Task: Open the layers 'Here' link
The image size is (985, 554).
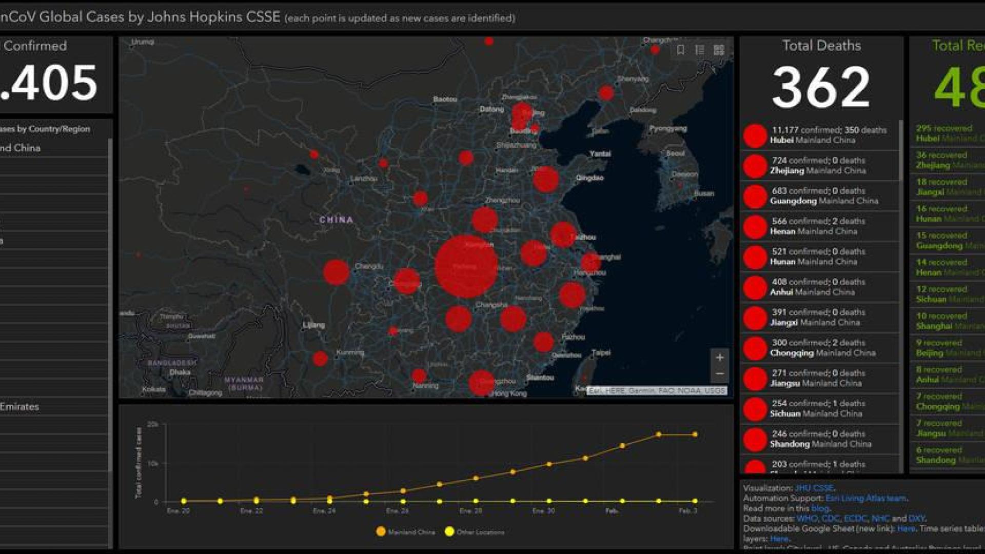Action: tap(779, 539)
